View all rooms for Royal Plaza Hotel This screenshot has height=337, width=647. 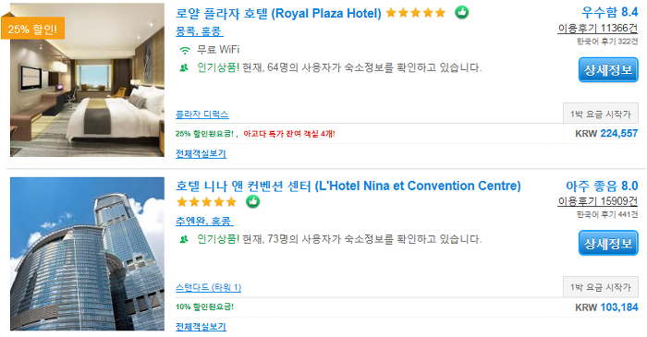tap(201, 153)
